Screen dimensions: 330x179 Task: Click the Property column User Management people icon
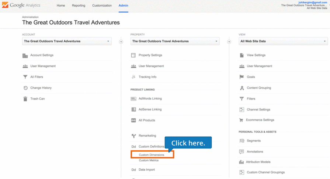pos(133,66)
